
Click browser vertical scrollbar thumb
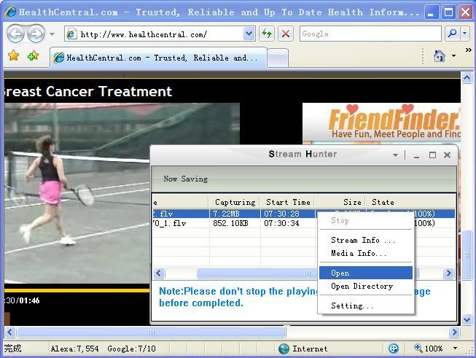467,255
